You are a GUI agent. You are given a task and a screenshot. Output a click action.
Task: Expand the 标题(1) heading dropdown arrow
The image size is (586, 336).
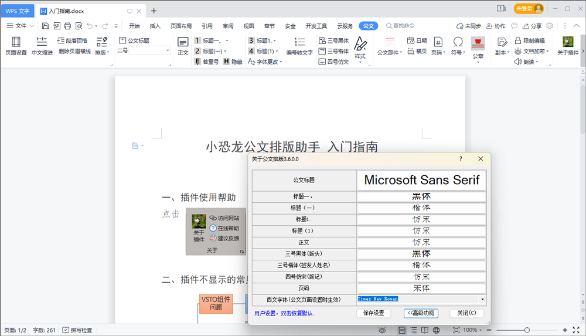coord(277,51)
